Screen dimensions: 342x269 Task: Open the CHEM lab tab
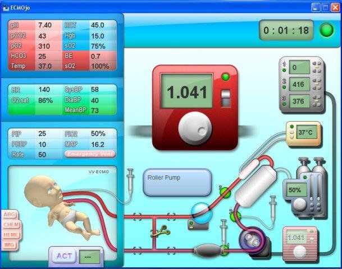tap(11, 225)
